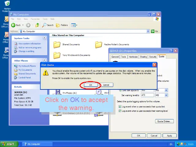Click Apply in SERVER Properties
196x147 pixels.
tap(169, 136)
